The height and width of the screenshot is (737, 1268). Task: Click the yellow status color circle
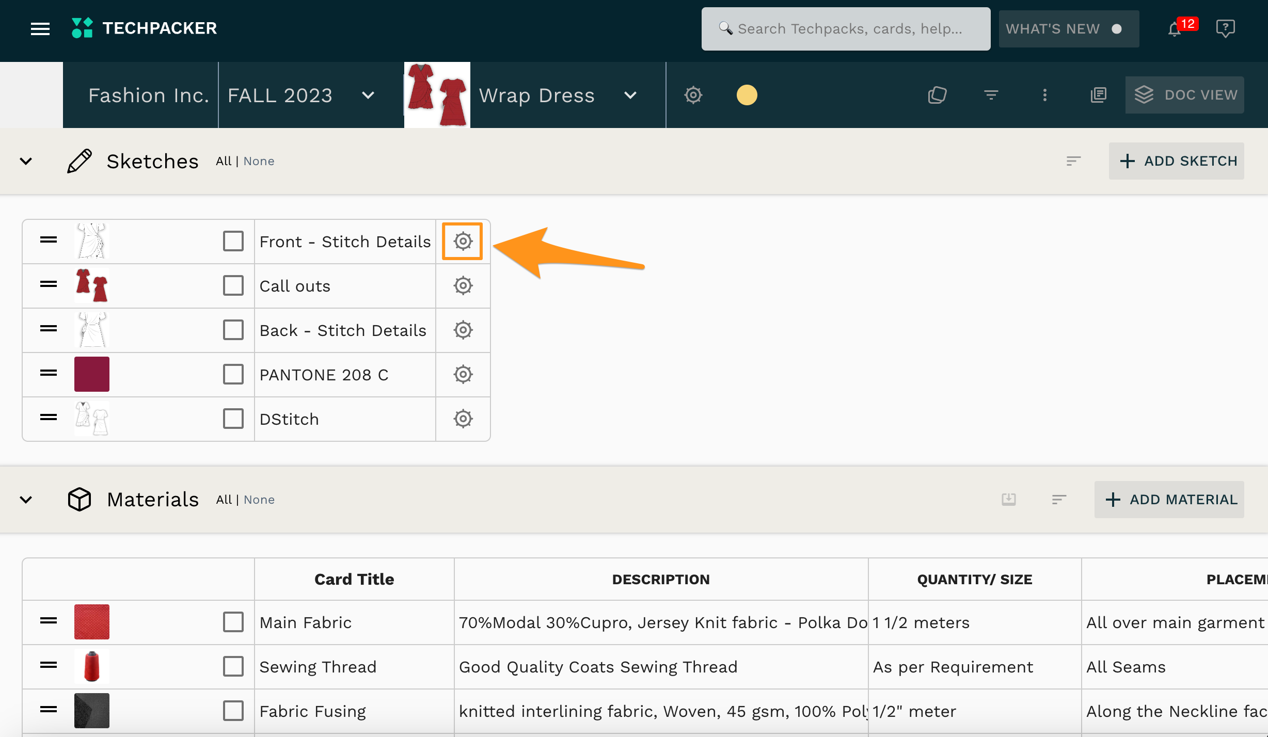point(747,95)
